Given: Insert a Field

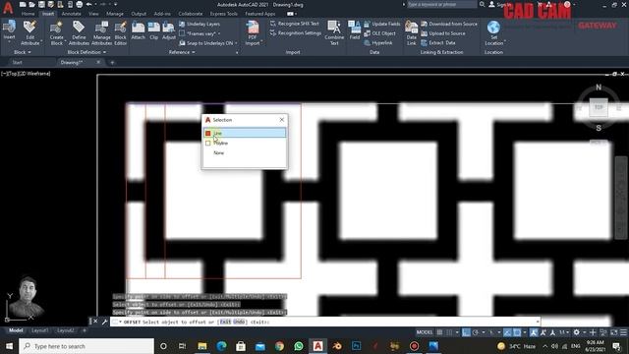Looking at the screenshot, I should coord(355,30).
